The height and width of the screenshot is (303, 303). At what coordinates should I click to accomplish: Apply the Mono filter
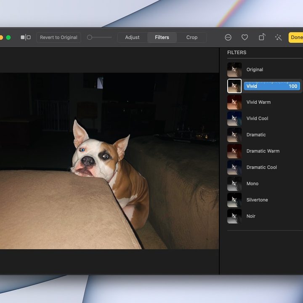point(253,183)
